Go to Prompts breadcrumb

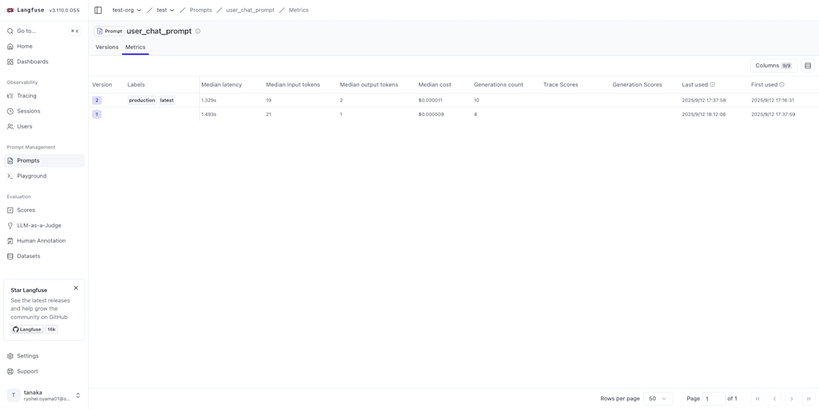(x=201, y=10)
